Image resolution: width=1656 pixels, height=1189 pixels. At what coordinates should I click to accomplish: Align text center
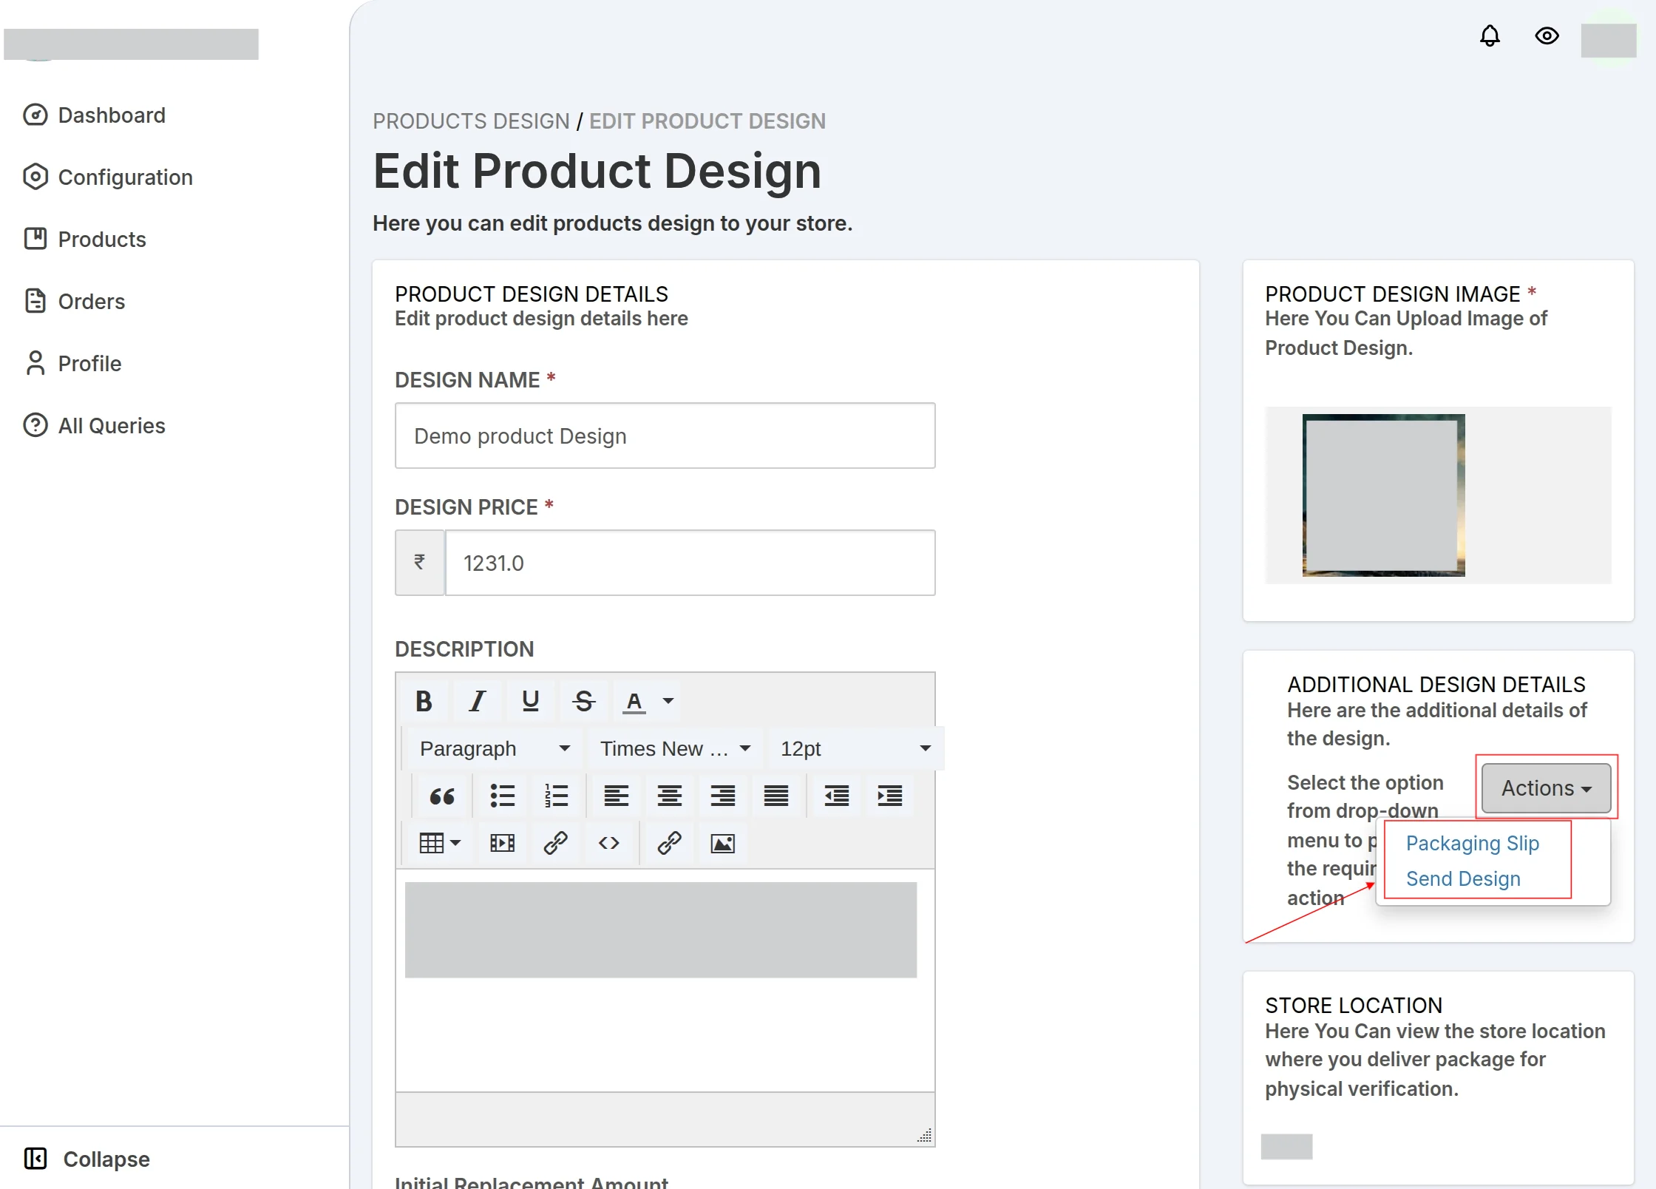[x=670, y=796]
